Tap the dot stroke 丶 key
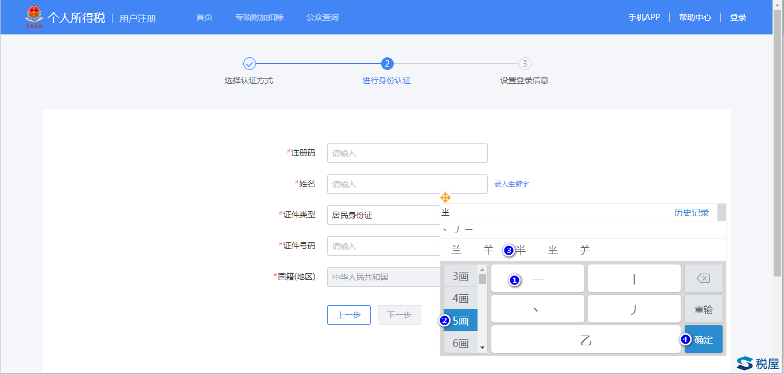 538,309
